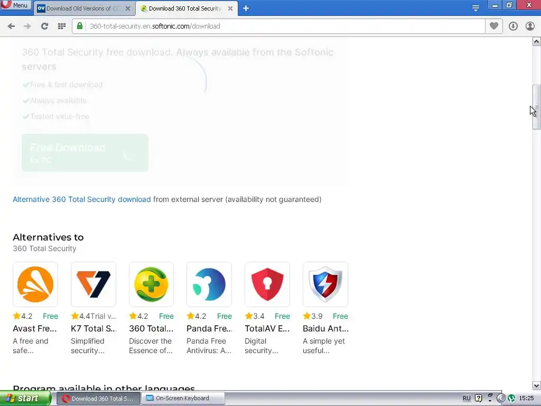Click the 15:25 system clock

pyautogui.click(x=527, y=398)
